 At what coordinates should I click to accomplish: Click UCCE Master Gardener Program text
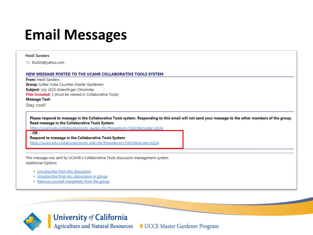coord(182,226)
